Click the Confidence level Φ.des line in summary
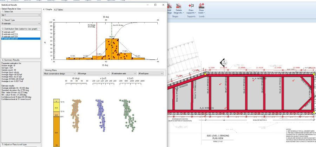Screen dimensions: 316x147 (x=16, y=97)
